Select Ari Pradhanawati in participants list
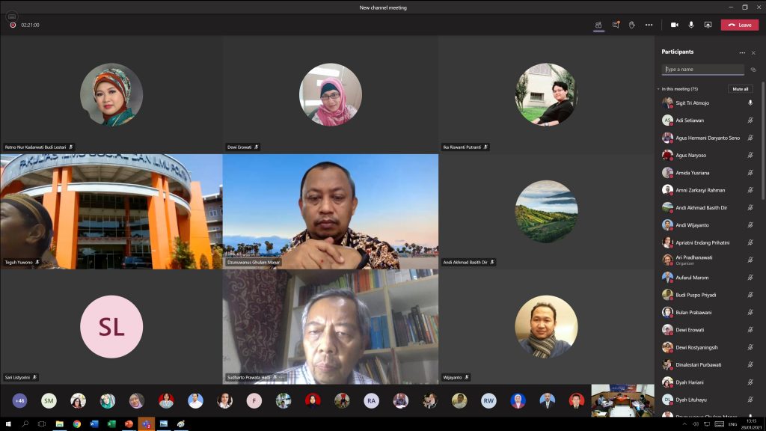Image resolution: width=766 pixels, height=431 pixels. (x=693, y=257)
